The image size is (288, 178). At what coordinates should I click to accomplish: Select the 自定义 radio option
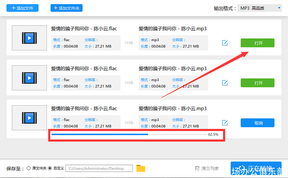point(50,168)
